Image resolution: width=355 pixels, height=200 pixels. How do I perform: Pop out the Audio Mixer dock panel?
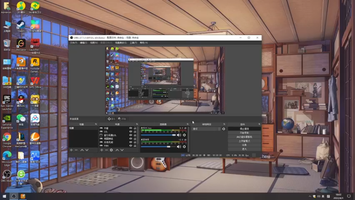187,124
